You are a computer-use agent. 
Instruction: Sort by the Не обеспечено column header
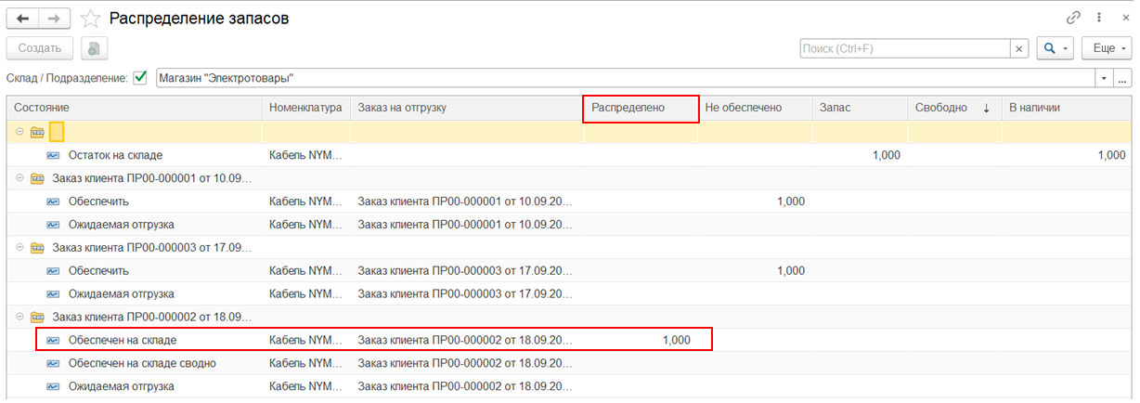click(755, 108)
